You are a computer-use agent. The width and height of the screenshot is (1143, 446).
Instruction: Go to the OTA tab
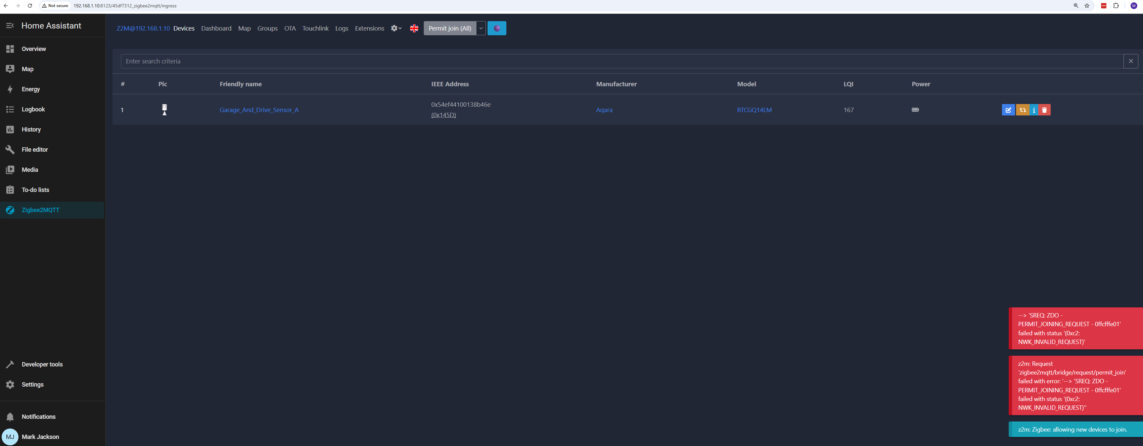[290, 29]
